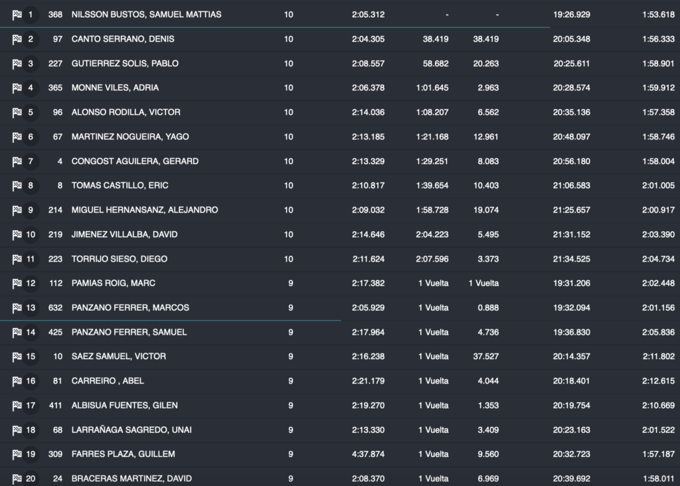
Task: Open rider Gutierrez Solis, Pablo
Action: coord(125,64)
